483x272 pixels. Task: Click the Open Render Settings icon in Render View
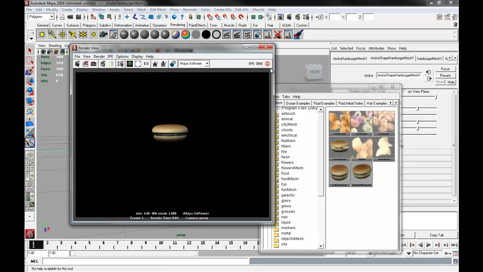pos(120,64)
